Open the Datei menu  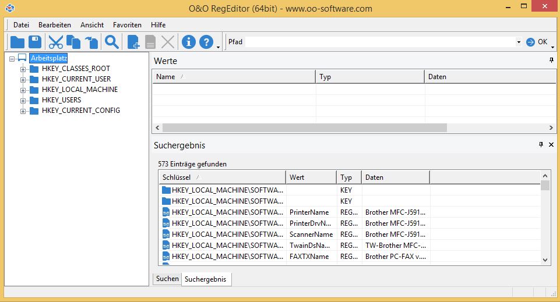pos(21,25)
